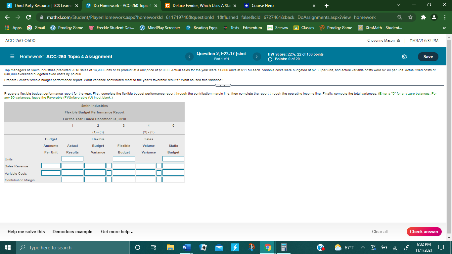Expand hidden bookmarks with the chevron
The width and height of the screenshot is (452, 254).
444,28
